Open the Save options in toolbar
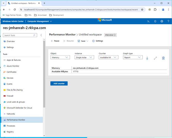Viewport: 172px width, 138px height. pyautogui.click(x=83, y=41)
